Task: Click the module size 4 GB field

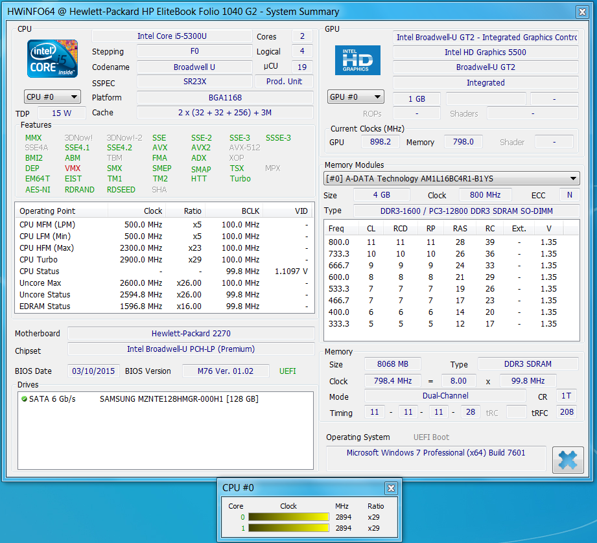Action: (382, 195)
